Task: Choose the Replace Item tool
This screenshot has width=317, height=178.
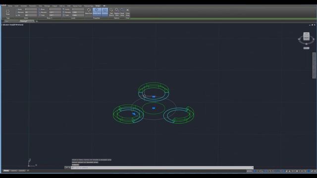Action: 117,12
